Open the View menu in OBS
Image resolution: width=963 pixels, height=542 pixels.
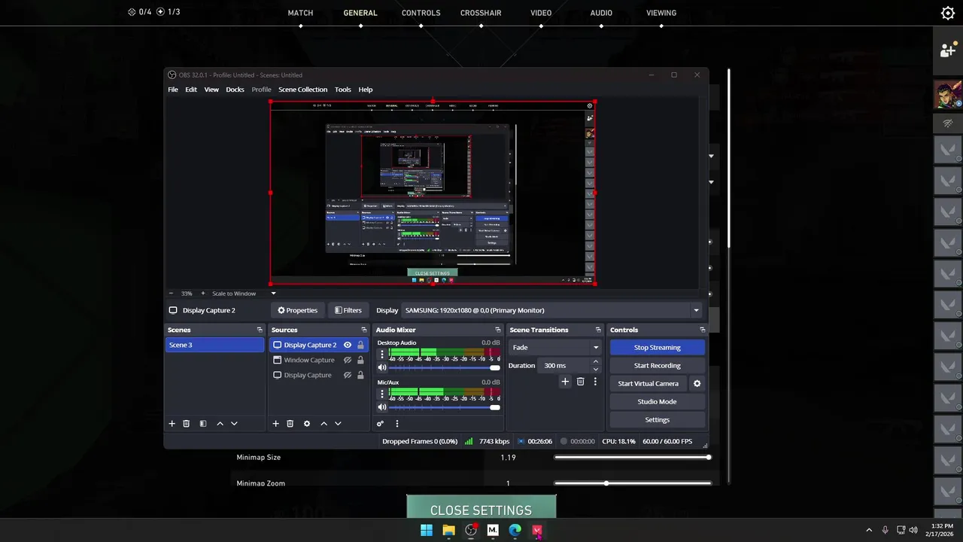coord(211,90)
